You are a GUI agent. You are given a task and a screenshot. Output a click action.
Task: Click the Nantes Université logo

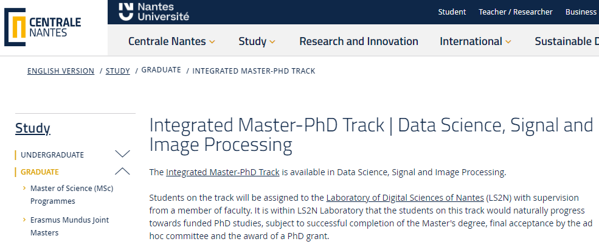pyautogui.click(x=154, y=12)
